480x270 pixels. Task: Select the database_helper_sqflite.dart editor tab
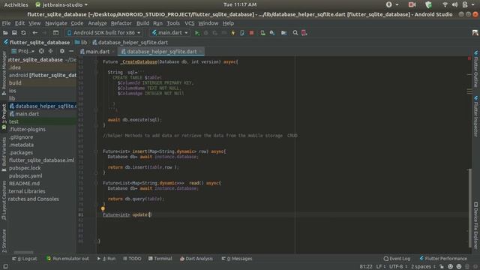coord(160,52)
